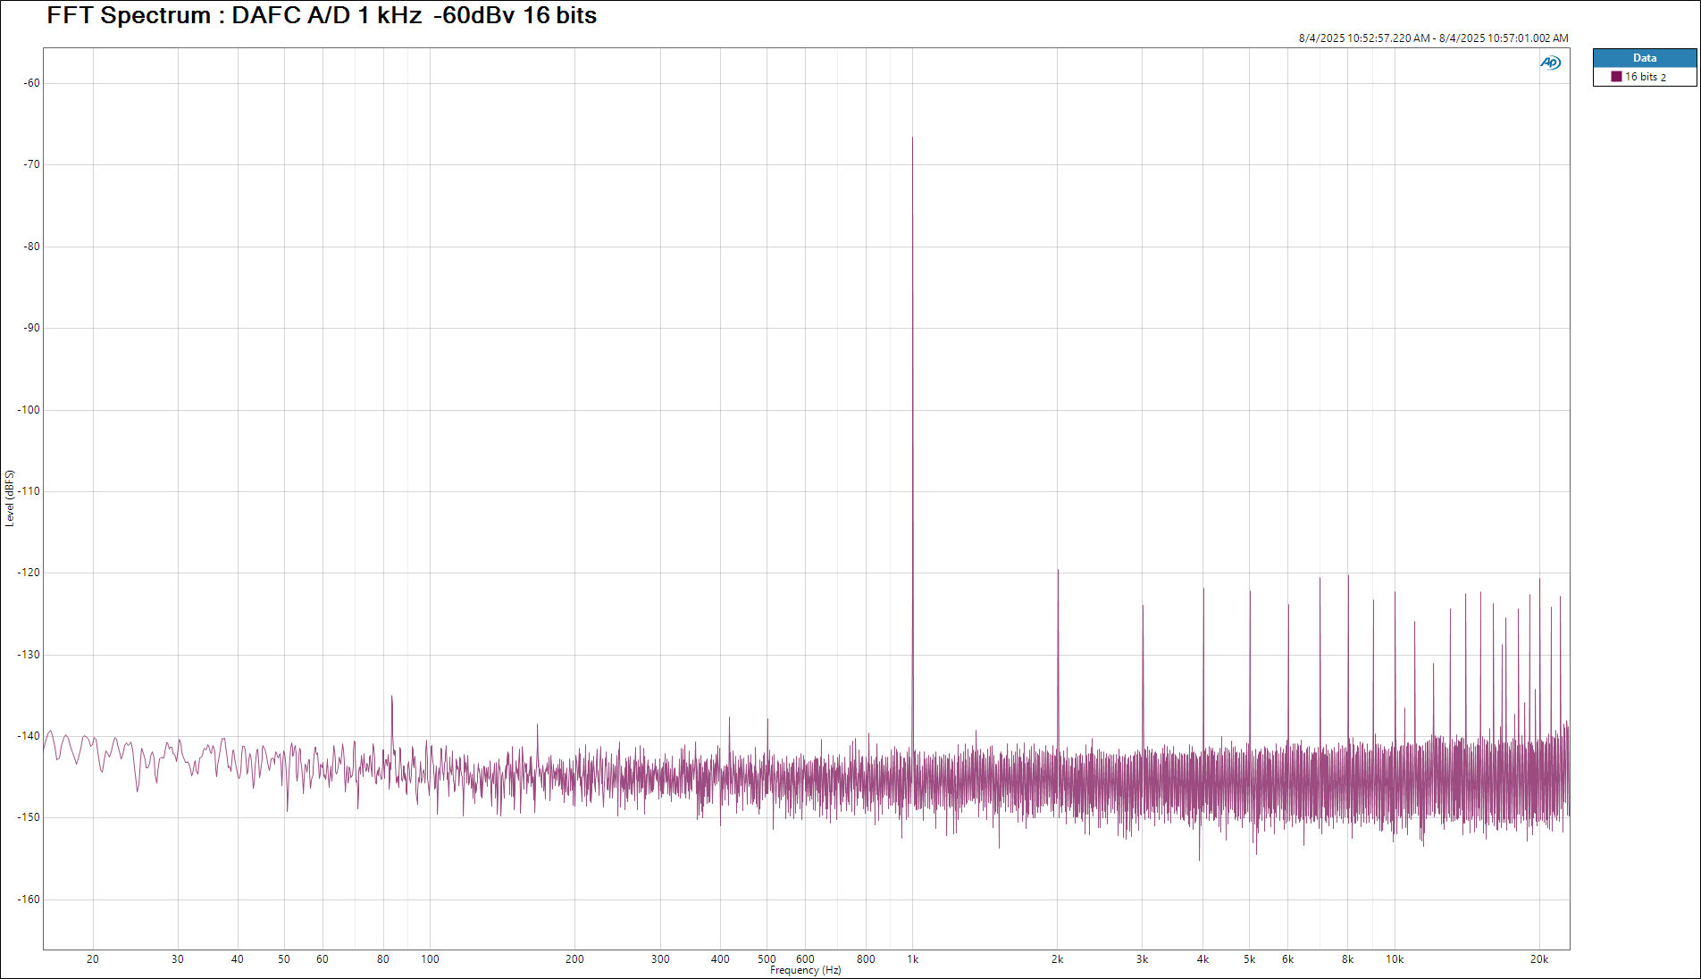This screenshot has width=1701, height=979.
Task: Click the small spike just above 80 Hz
Action: click(391, 698)
